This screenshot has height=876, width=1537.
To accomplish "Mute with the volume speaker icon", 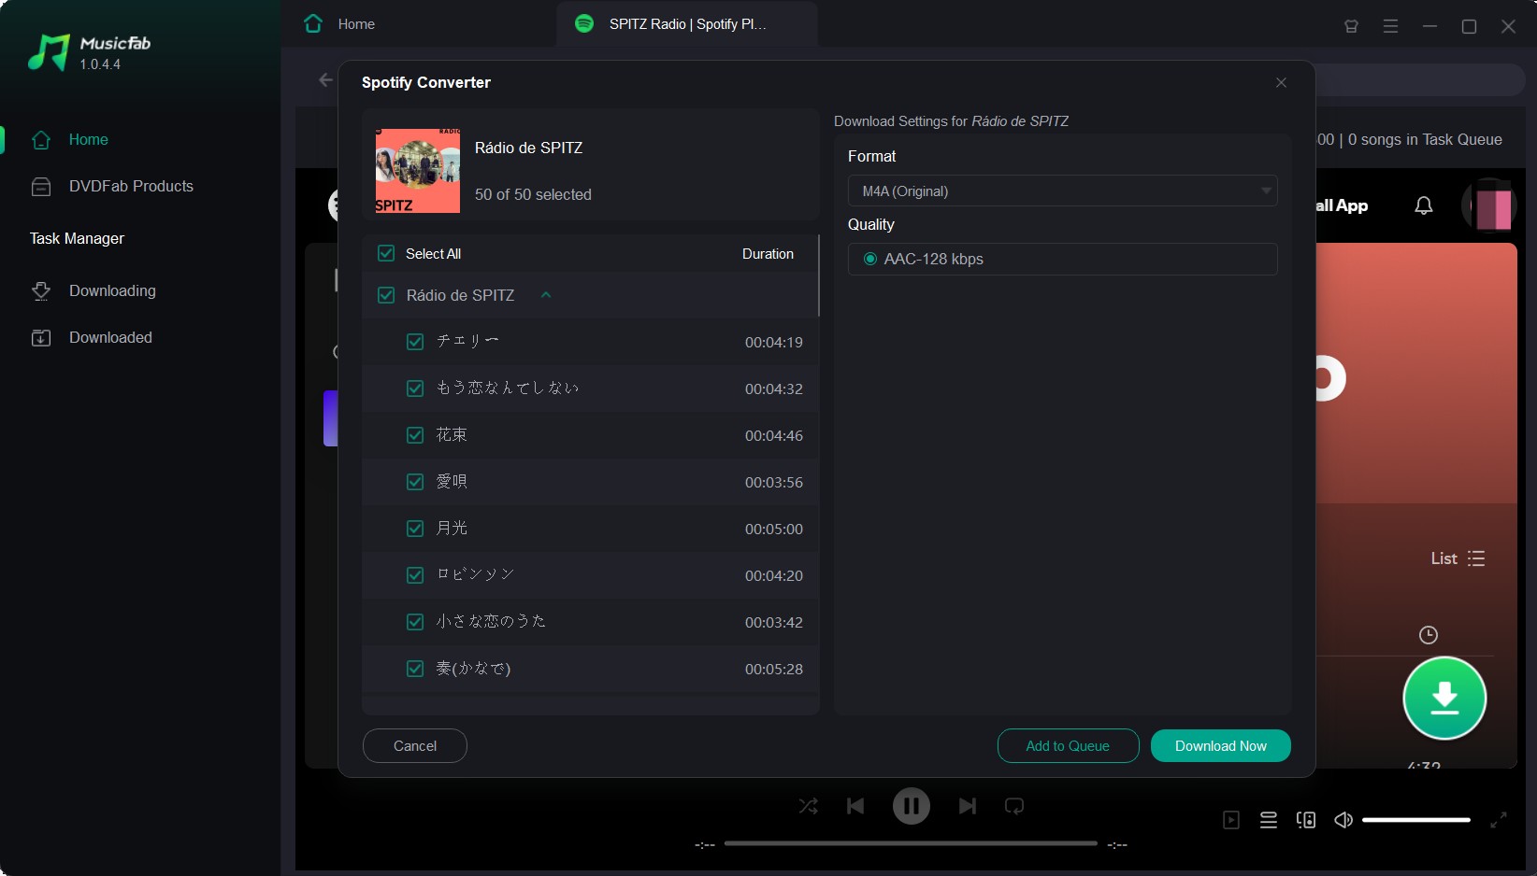I will point(1343,820).
